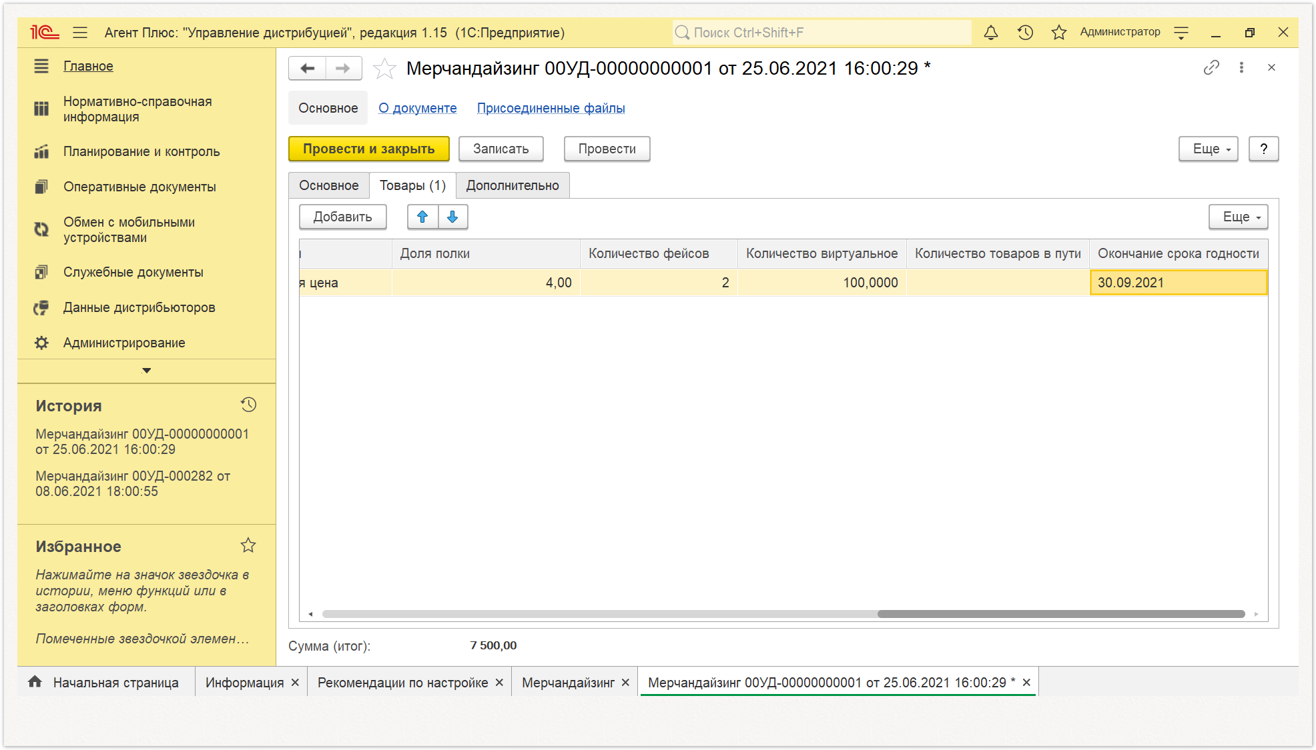Open Планирование и контроль section
1316x750 pixels.
[x=141, y=151]
